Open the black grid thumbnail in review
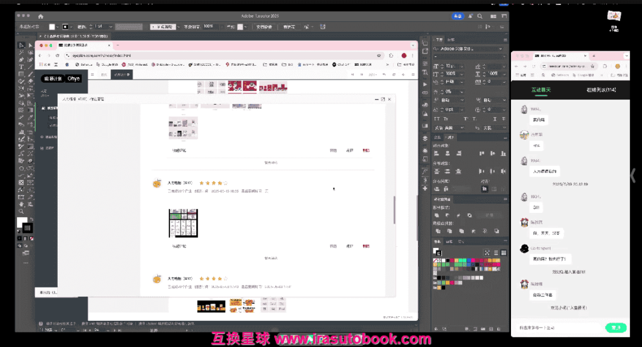642x347 pixels. click(184, 223)
